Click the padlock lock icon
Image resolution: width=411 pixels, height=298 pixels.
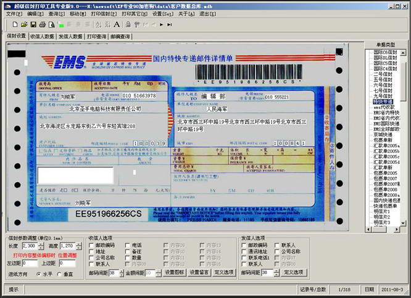(128, 25)
